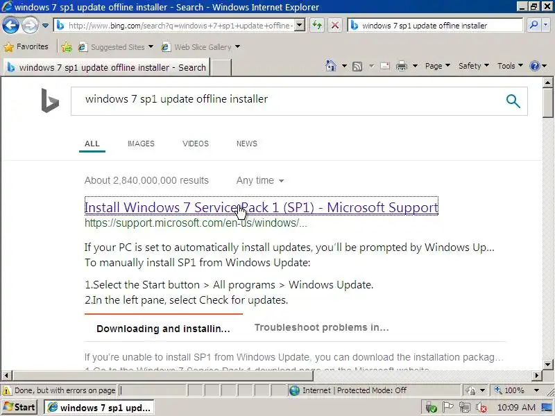Open the search provider dropdown arrow
The image size is (555, 416).
(x=546, y=25)
